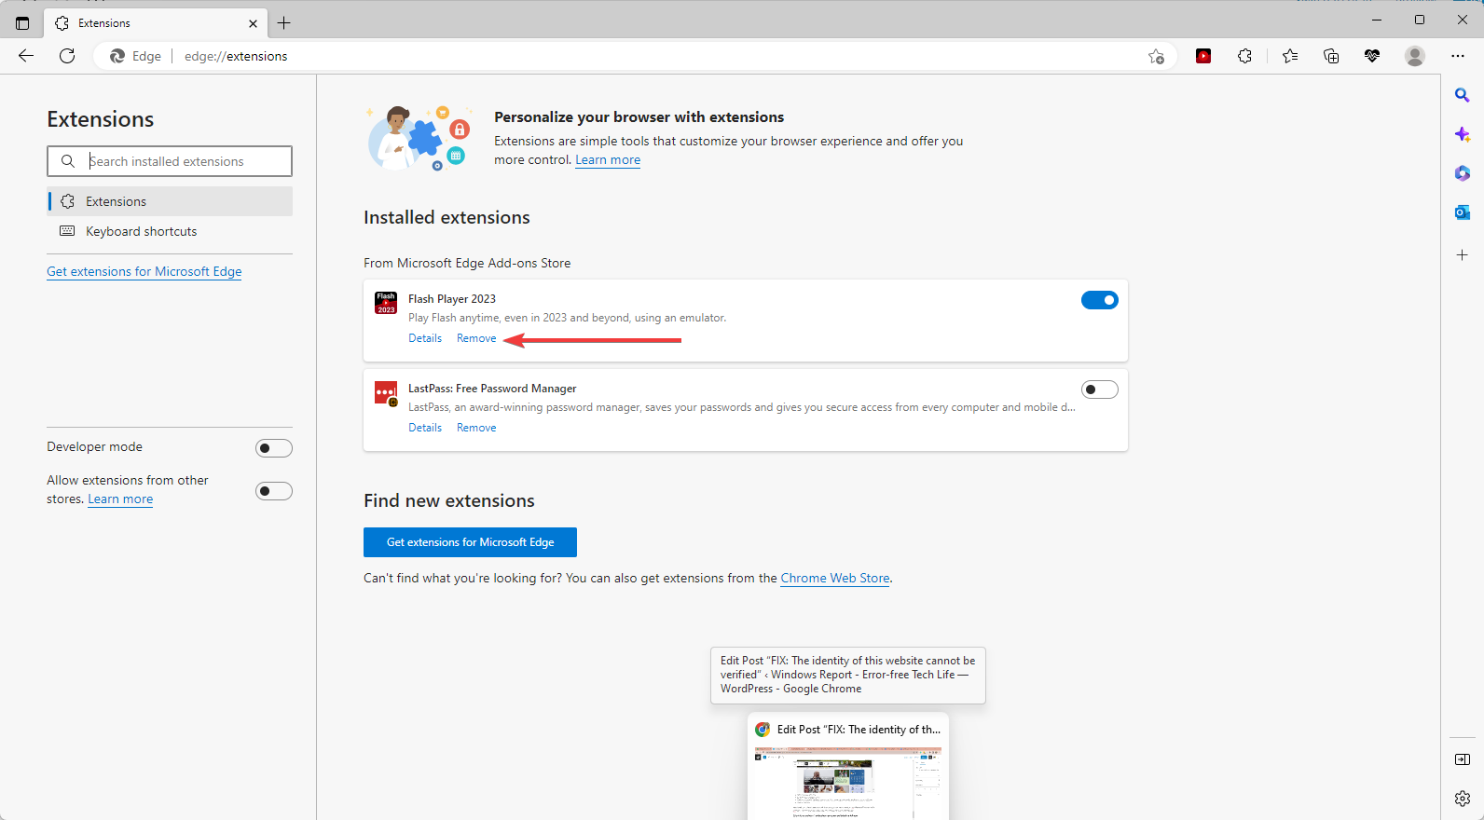Open a new tab with plus button
The image size is (1484, 820).
pyautogui.click(x=284, y=23)
